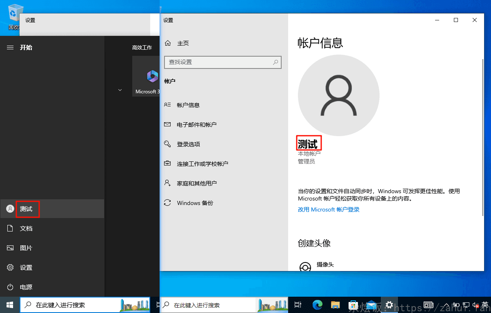
Task: Expand the chevron next to 高效工作 tiles
Action: [x=120, y=90]
